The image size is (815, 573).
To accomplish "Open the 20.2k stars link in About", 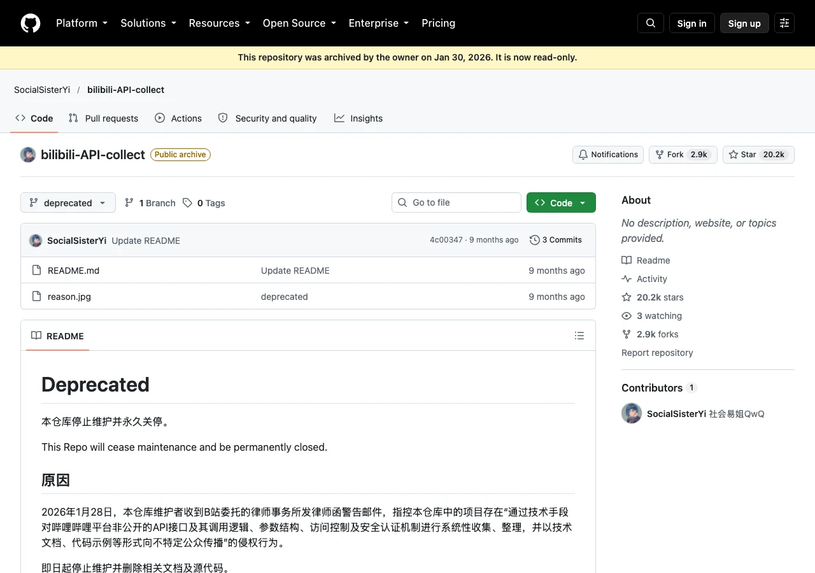I will coord(653,297).
